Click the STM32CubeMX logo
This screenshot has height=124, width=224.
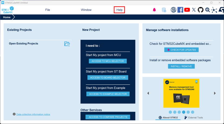point(8,10)
